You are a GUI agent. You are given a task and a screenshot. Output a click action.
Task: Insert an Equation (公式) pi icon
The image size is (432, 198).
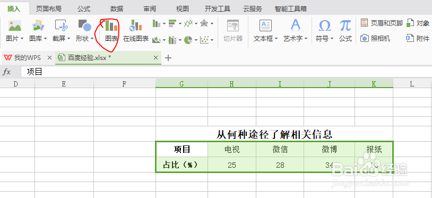(345, 25)
